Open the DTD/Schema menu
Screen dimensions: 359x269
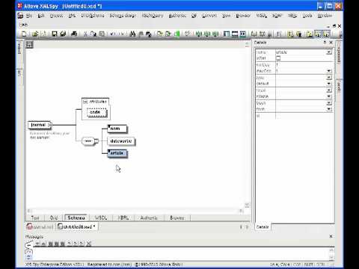[x=93, y=16]
